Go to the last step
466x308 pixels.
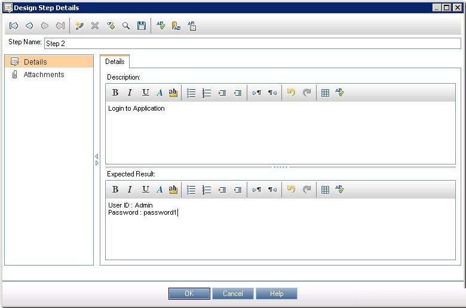click(x=60, y=26)
